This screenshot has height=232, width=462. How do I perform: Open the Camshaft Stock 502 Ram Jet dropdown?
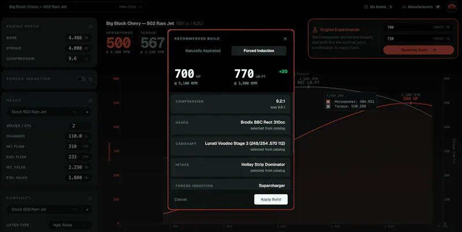click(44, 210)
